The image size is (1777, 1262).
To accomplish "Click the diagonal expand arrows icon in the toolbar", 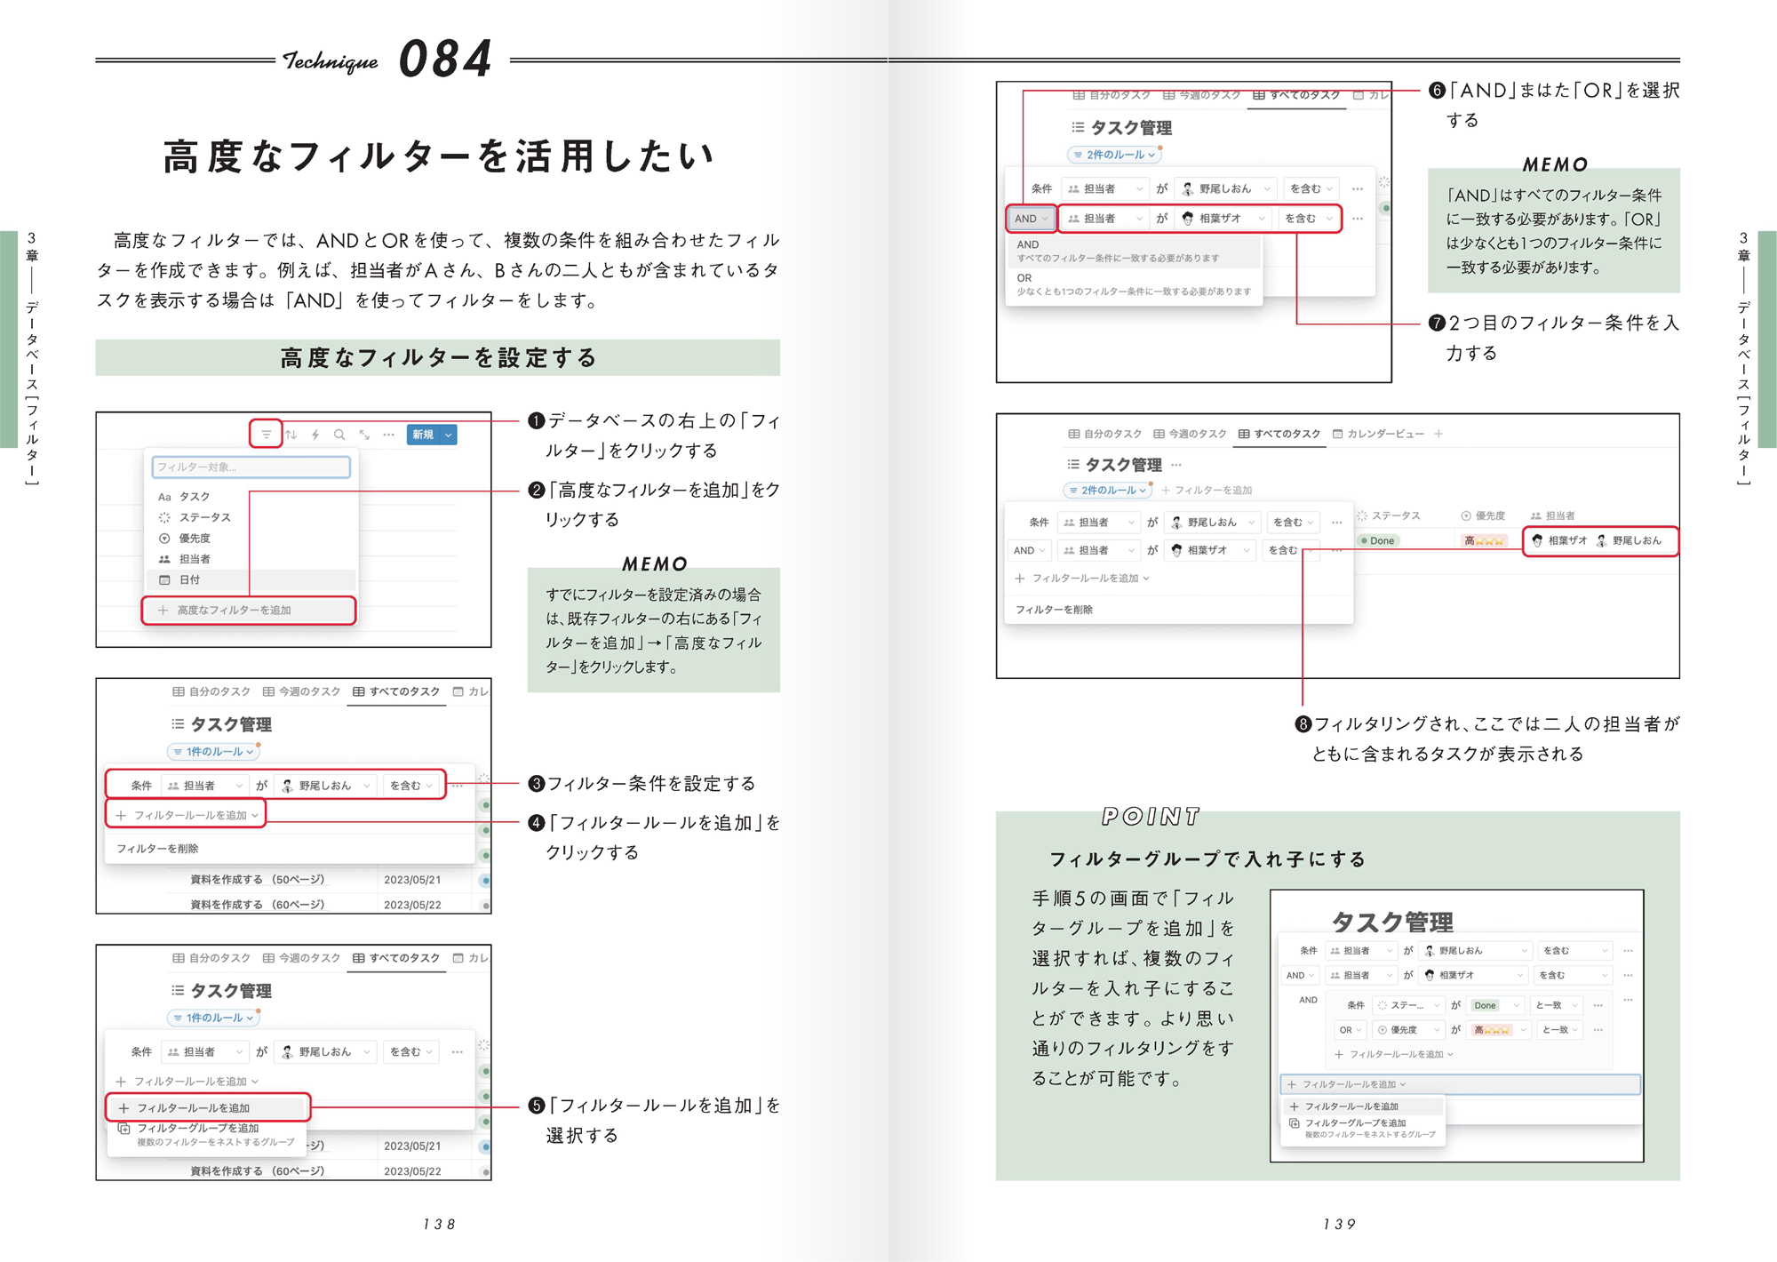I will tap(364, 435).
